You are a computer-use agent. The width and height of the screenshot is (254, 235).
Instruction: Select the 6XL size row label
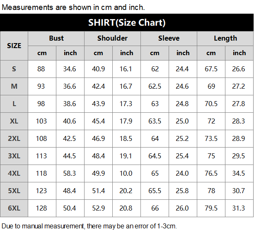tap(14, 208)
